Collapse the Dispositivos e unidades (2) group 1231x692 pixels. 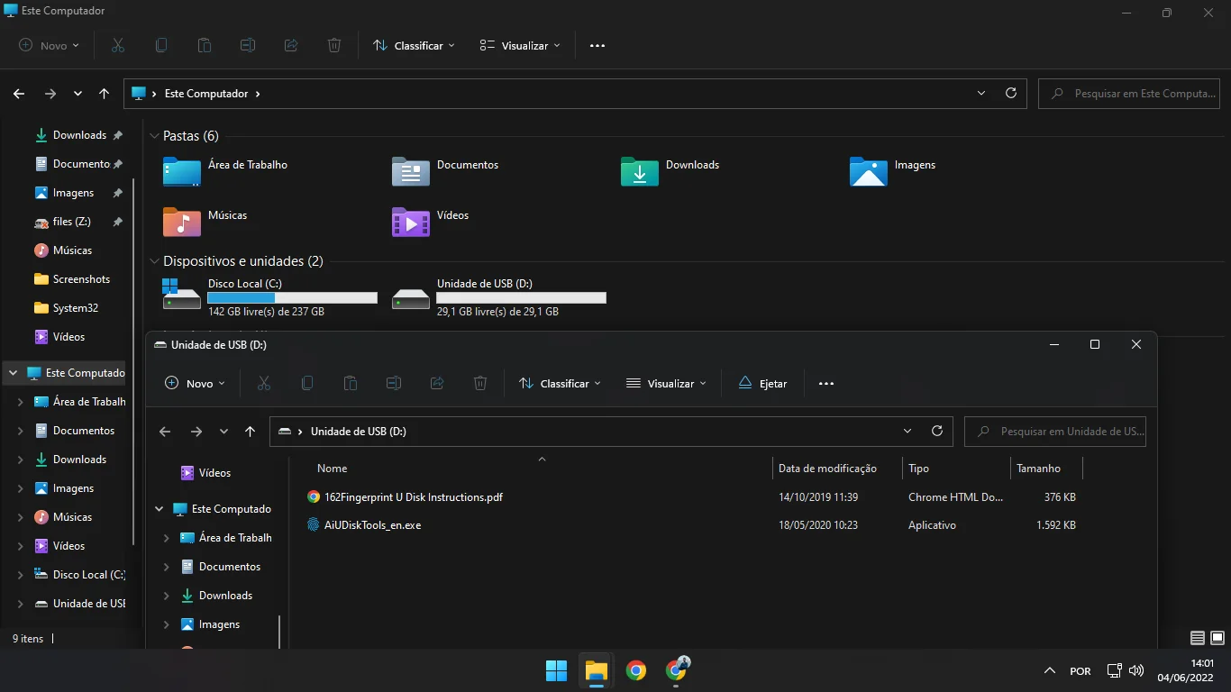(x=154, y=261)
